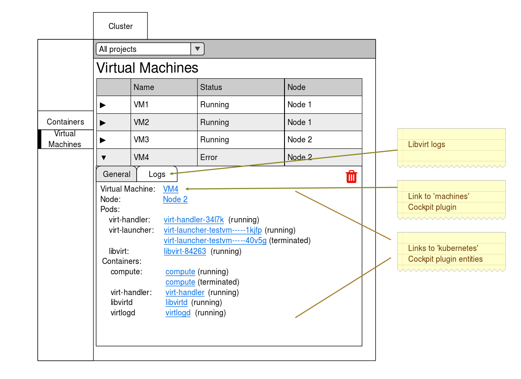Screen dimensions: 521x379
Task: Click the play triangle next to VM1
Action: [102, 104]
